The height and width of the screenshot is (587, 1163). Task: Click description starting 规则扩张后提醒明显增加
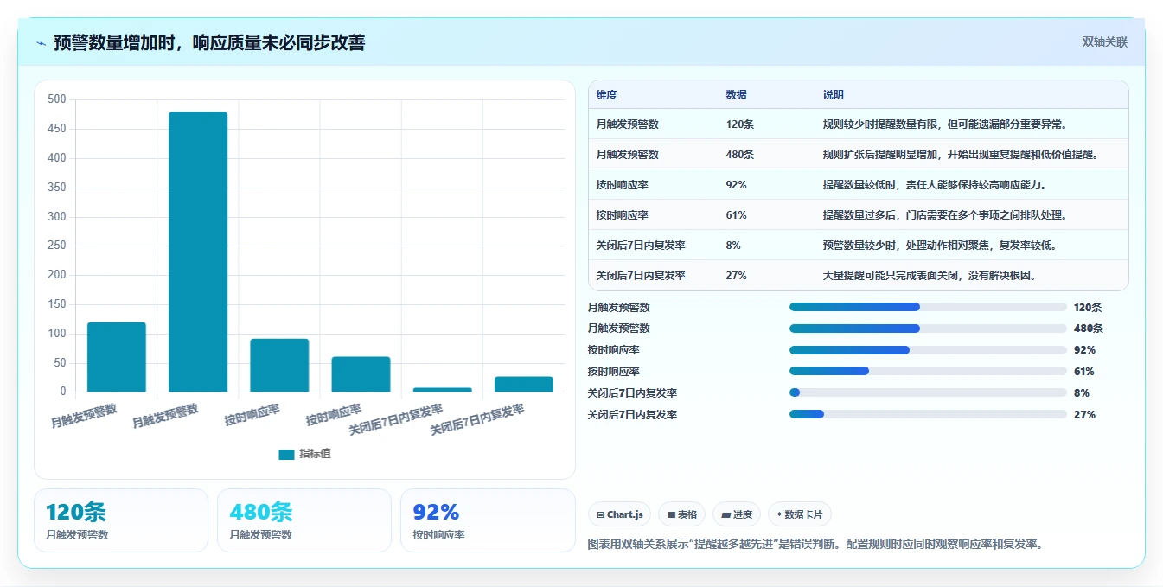click(x=962, y=155)
